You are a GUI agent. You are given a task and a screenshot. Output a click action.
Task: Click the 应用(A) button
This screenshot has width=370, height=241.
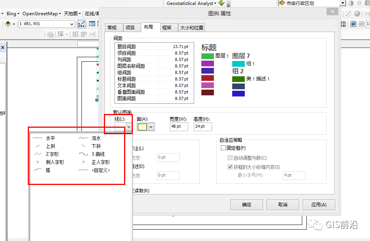(319, 204)
